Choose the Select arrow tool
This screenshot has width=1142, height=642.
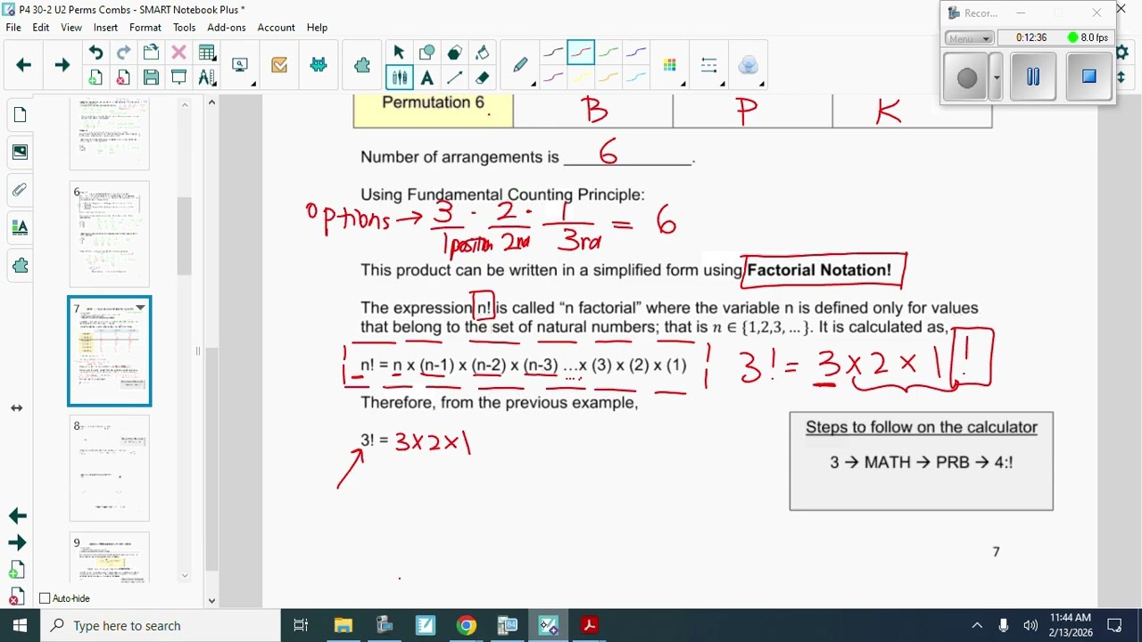tap(399, 53)
